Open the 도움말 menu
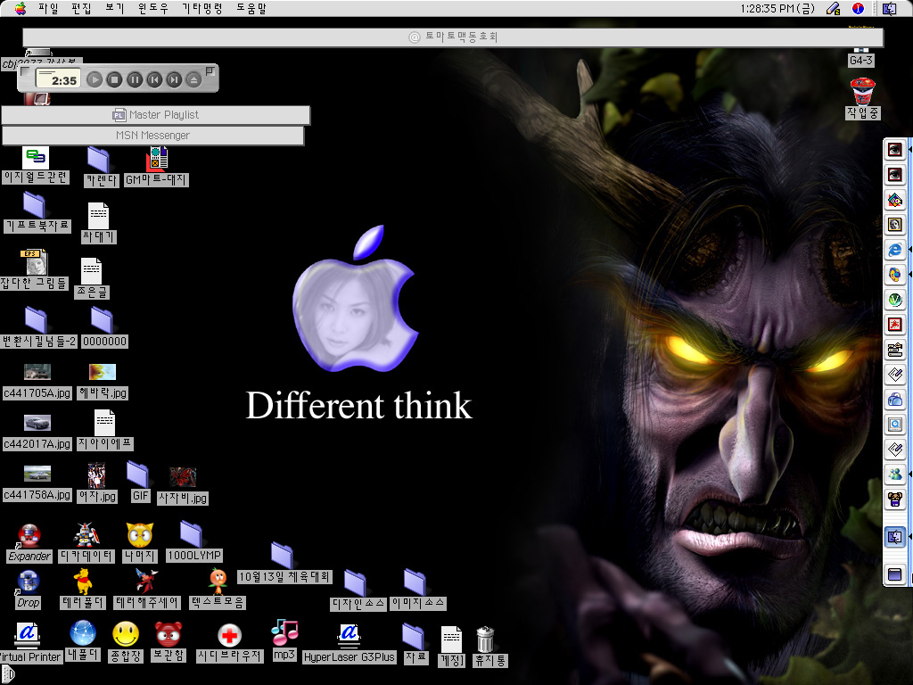 coord(251,8)
